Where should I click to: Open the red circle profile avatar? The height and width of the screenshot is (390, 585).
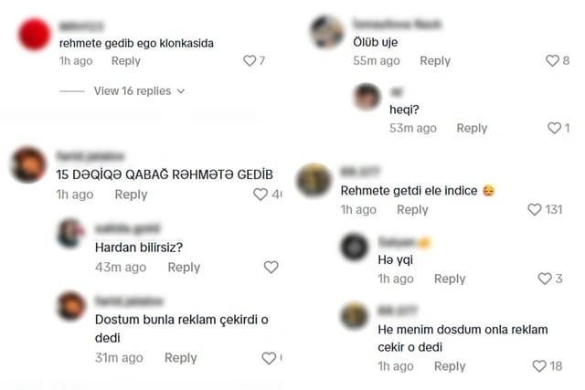tap(35, 34)
